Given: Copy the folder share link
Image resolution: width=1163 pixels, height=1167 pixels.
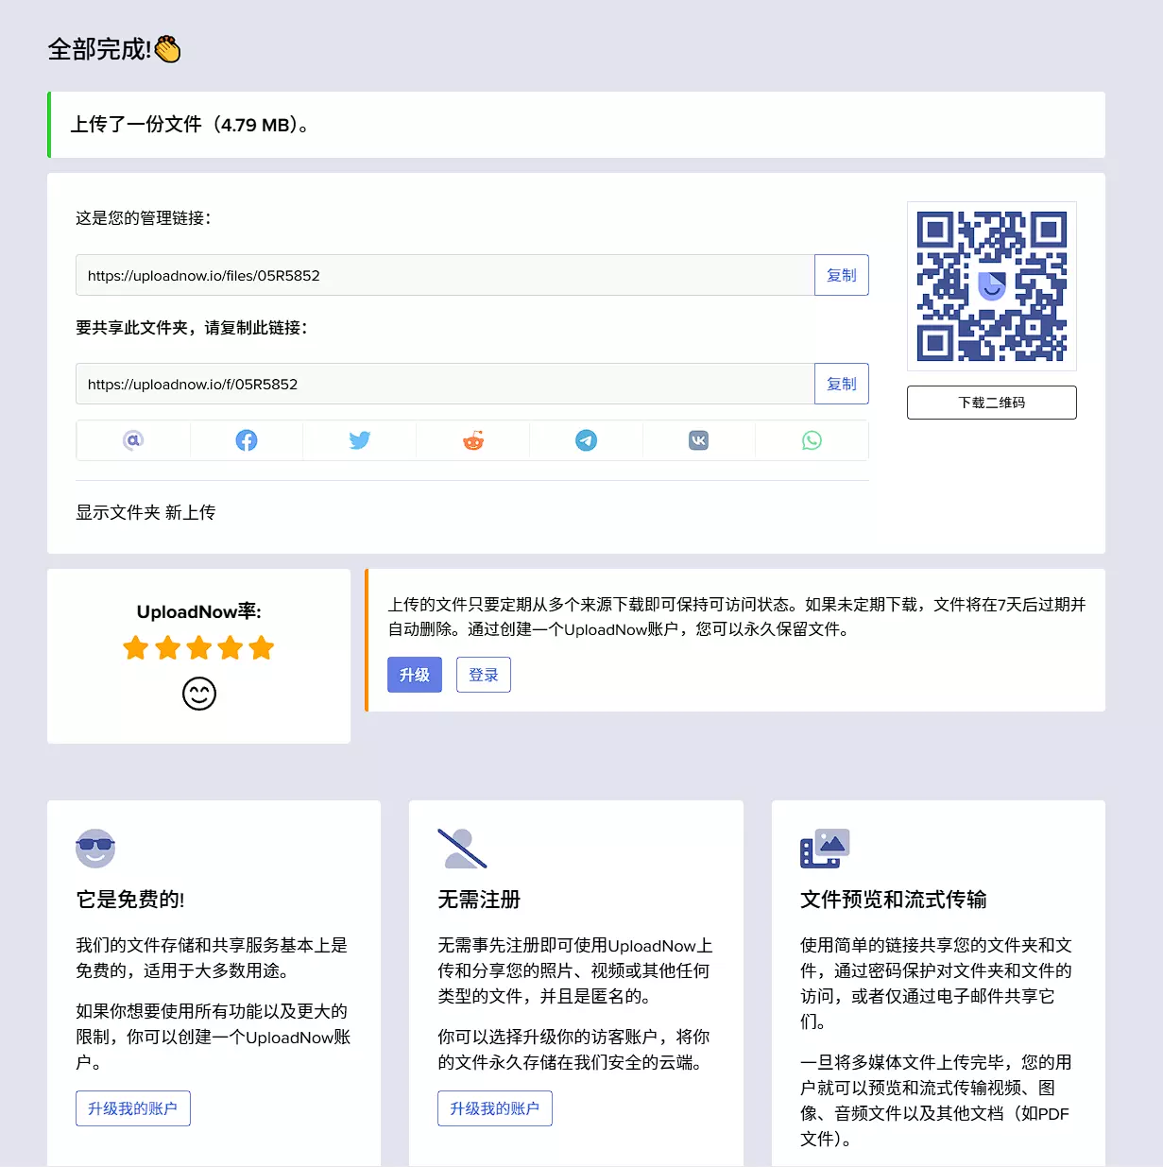Looking at the screenshot, I should coord(841,384).
